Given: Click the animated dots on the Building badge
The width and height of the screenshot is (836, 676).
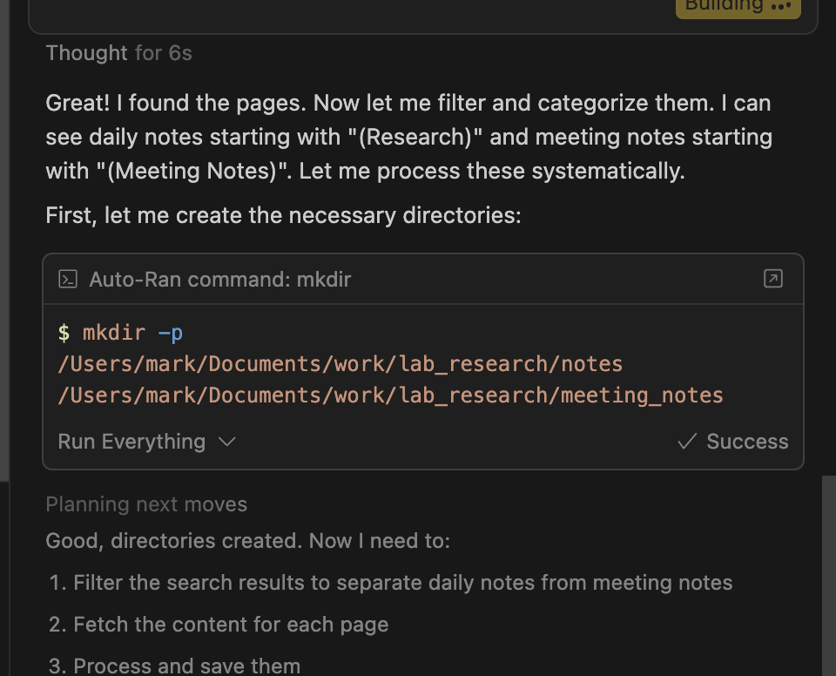Looking at the screenshot, I should pos(780,6).
